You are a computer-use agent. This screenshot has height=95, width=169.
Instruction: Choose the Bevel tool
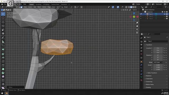(3, 58)
